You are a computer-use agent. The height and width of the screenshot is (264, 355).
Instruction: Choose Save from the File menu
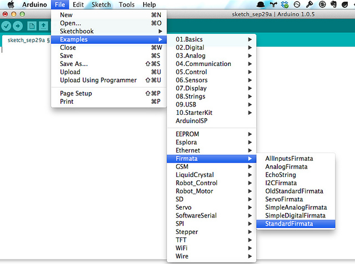click(109, 55)
